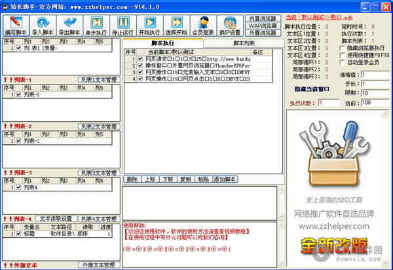Click the up arrow of the 使用帮助 scrollbar

tap(281, 225)
